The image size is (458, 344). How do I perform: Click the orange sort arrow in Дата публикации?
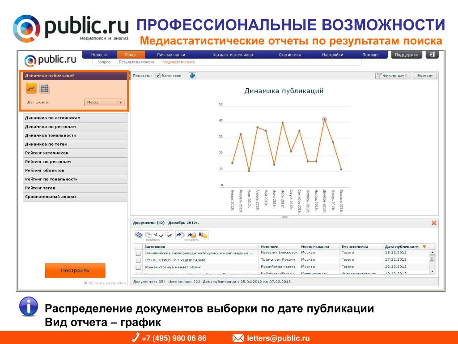click(424, 247)
